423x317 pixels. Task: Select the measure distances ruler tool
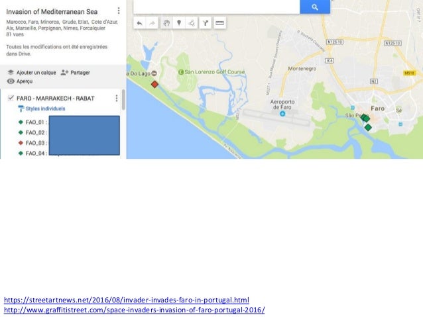(219, 23)
